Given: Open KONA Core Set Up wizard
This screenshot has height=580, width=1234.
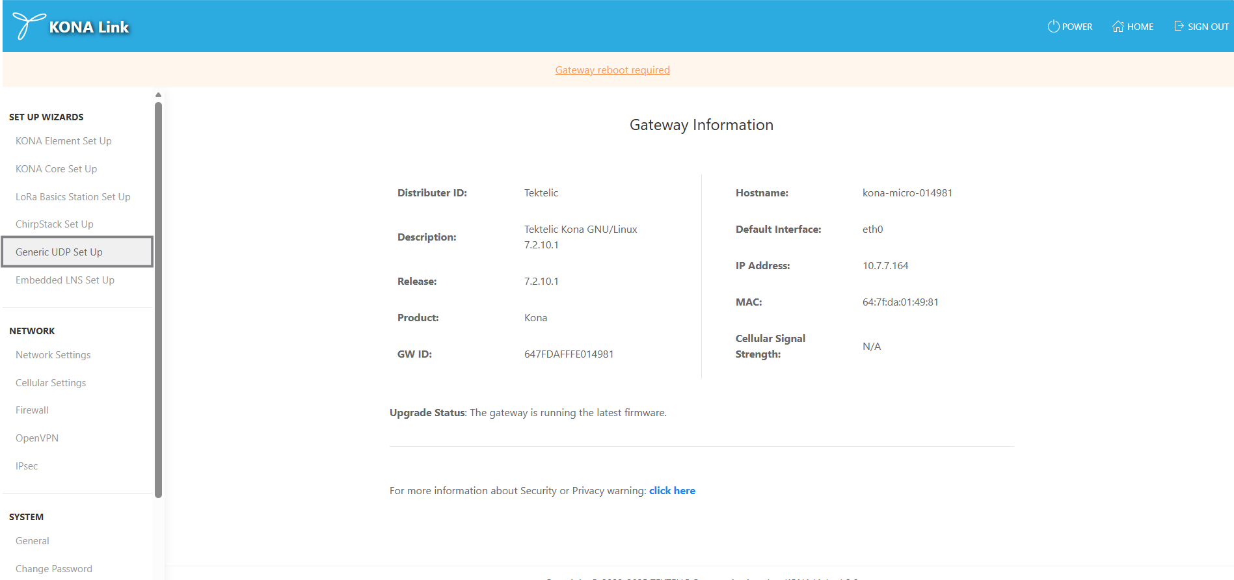Looking at the screenshot, I should [x=57, y=169].
